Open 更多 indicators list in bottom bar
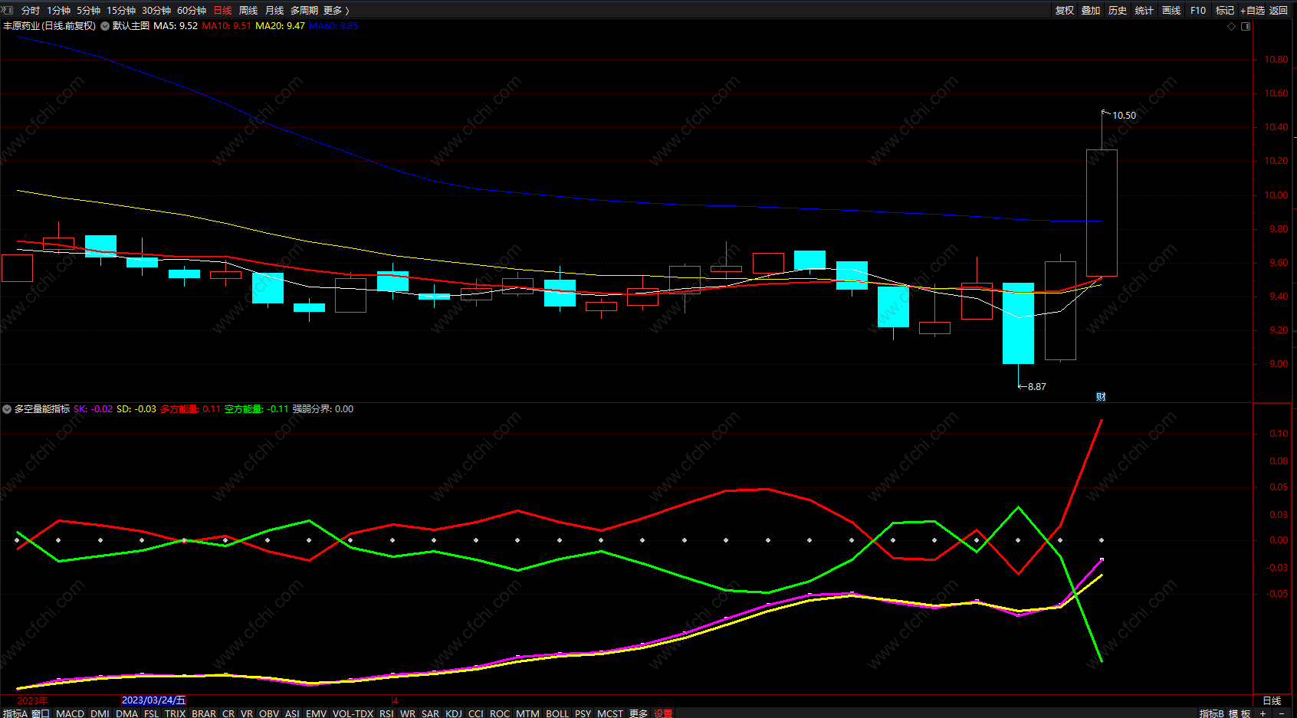 [x=639, y=713]
